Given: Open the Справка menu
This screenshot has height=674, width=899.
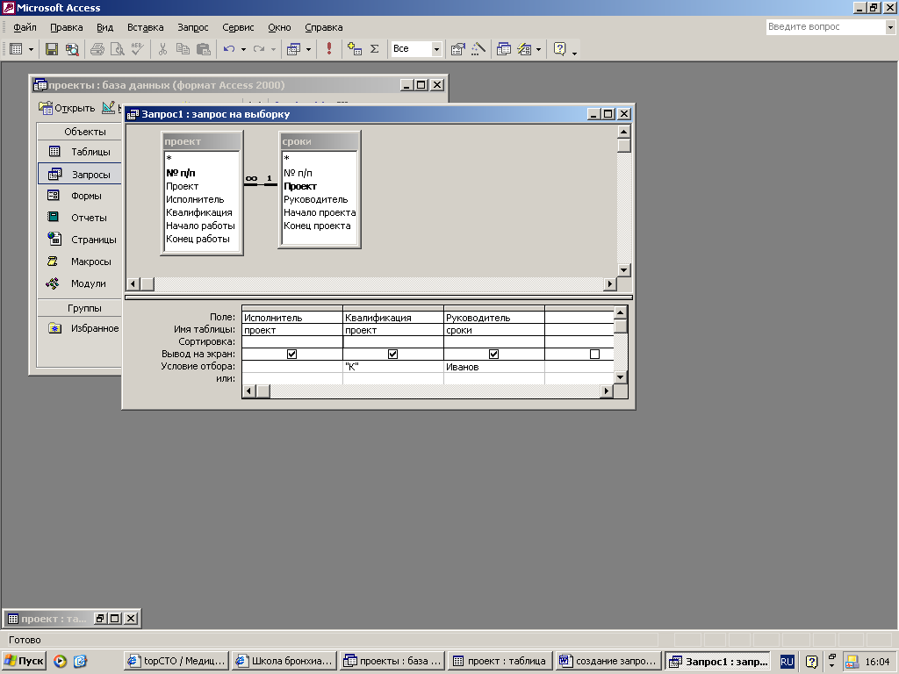Looking at the screenshot, I should [324, 27].
